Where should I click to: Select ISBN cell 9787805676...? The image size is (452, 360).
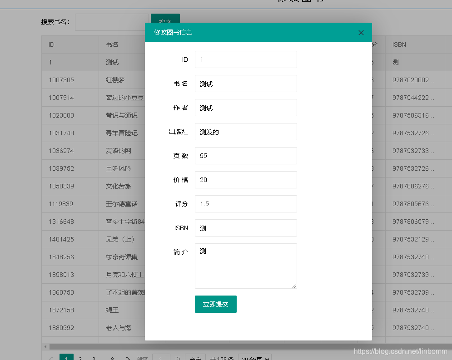pos(415,204)
